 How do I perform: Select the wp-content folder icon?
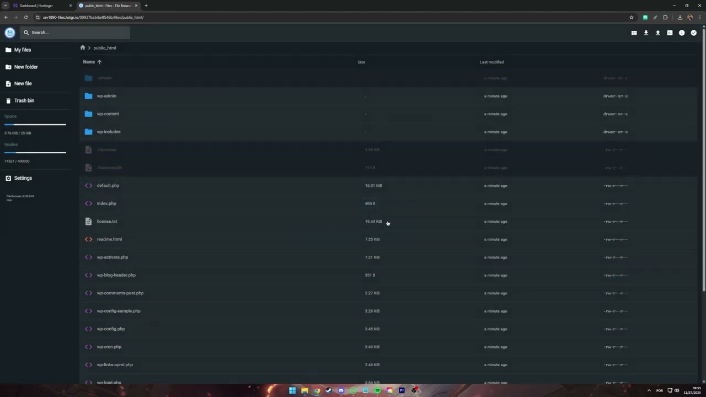pos(88,114)
